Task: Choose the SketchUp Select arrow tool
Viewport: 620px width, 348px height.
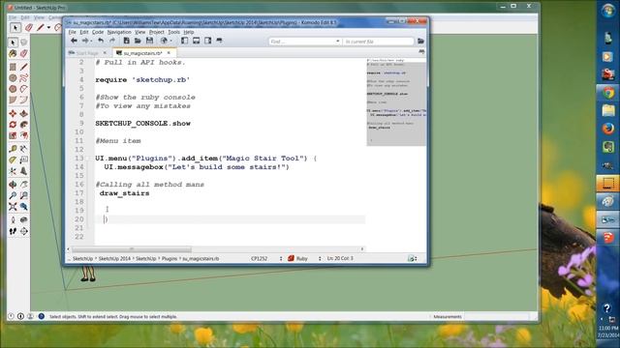Action: coord(13,43)
